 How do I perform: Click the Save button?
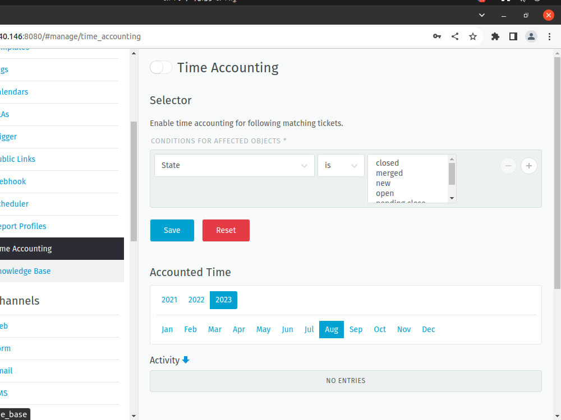tap(172, 230)
